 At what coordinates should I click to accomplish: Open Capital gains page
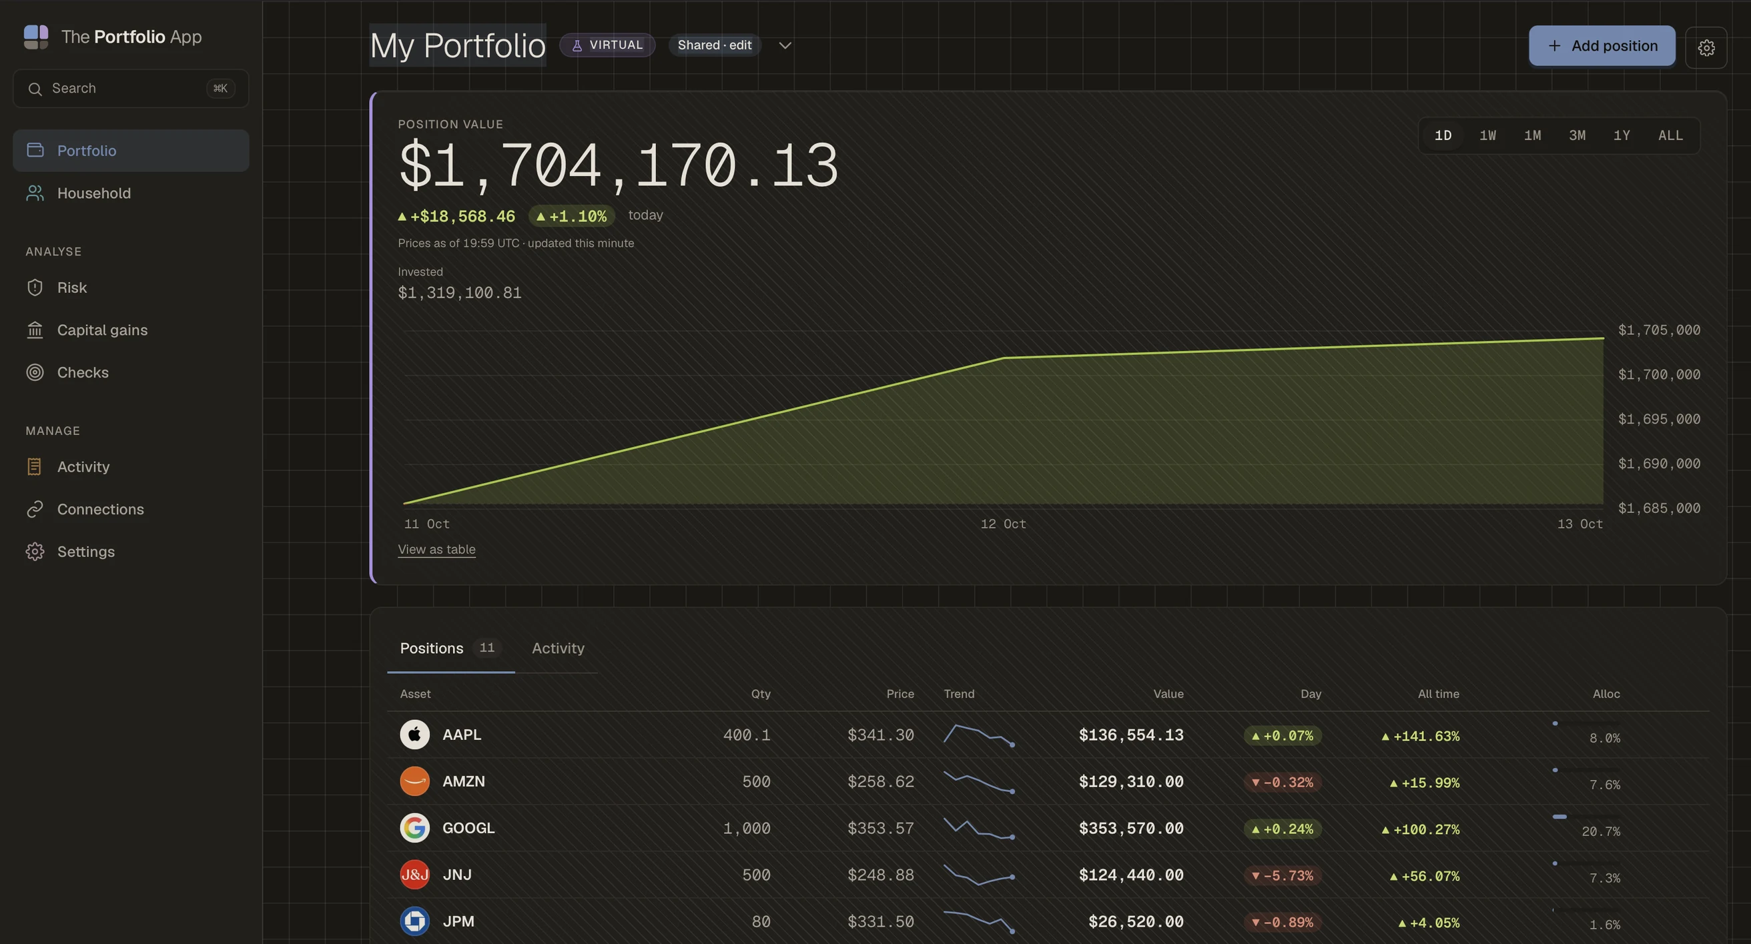131,330
